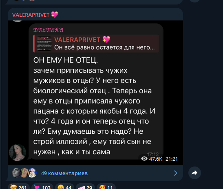
Task: Click the smiling-face-with-hearts reaction showing 11
Action: click(x=106, y=187)
